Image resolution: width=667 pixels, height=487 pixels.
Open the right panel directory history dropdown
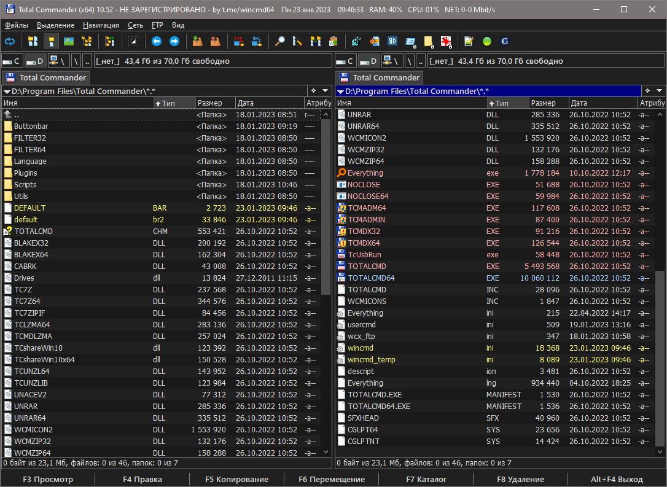pos(659,91)
